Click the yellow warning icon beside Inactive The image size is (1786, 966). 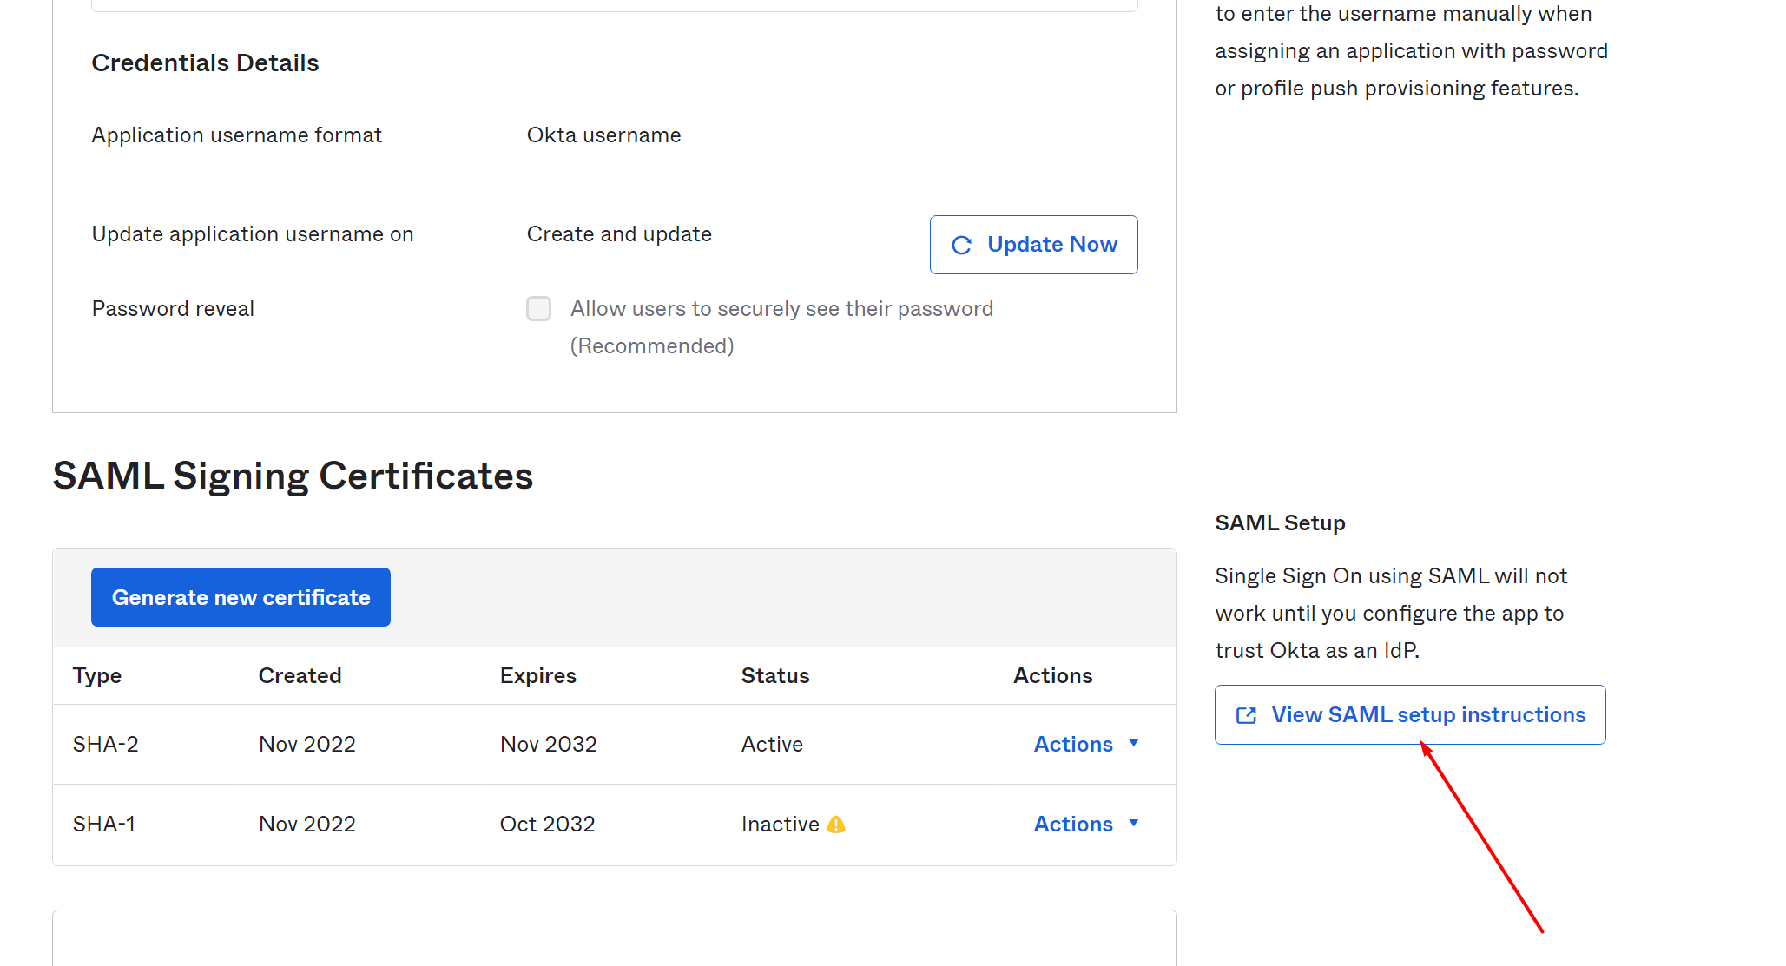tap(836, 825)
